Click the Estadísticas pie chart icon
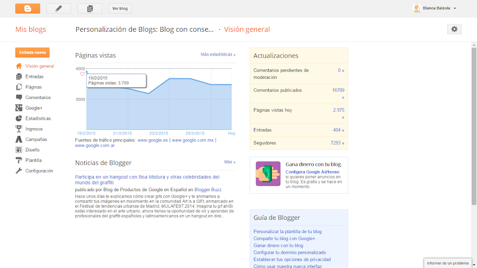477x268 pixels. [19, 119]
